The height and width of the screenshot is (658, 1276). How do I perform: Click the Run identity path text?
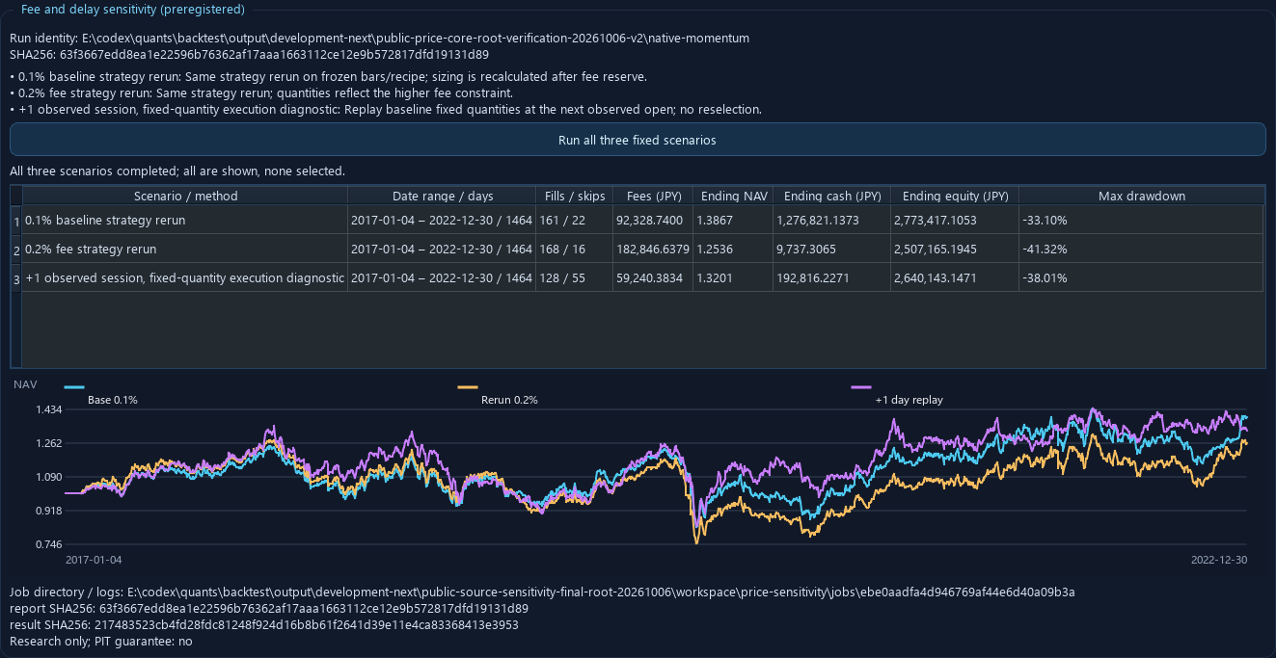379,39
